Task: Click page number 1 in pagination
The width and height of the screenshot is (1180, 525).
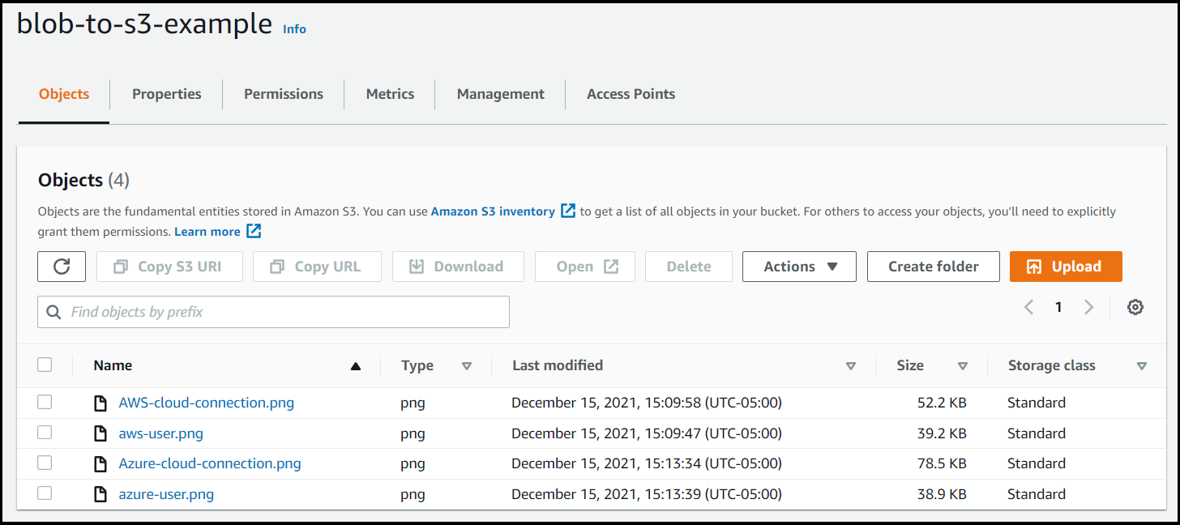Action: coord(1058,307)
